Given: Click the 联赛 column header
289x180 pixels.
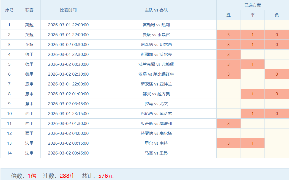Looking at the screenshot, I should [29, 10].
